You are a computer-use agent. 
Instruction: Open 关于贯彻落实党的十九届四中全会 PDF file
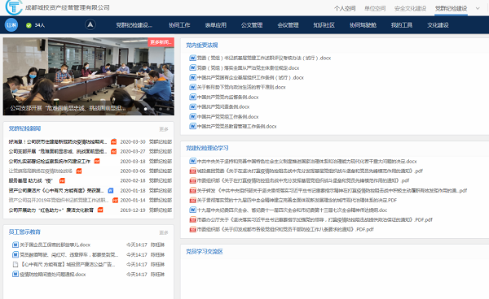pyautogui.click(x=297, y=200)
